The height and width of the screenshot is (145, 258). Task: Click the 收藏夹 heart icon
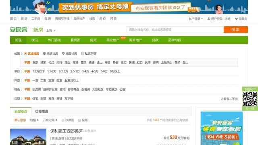coord(237,19)
